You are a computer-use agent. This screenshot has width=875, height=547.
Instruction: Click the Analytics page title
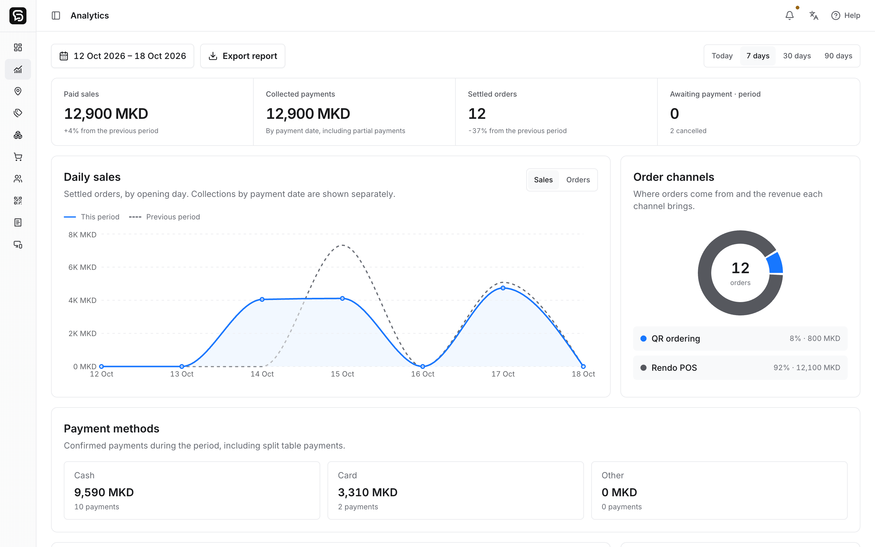tap(90, 15)
